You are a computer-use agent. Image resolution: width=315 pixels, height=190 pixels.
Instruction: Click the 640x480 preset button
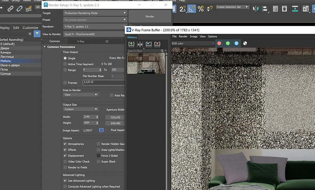click(115, 123)
